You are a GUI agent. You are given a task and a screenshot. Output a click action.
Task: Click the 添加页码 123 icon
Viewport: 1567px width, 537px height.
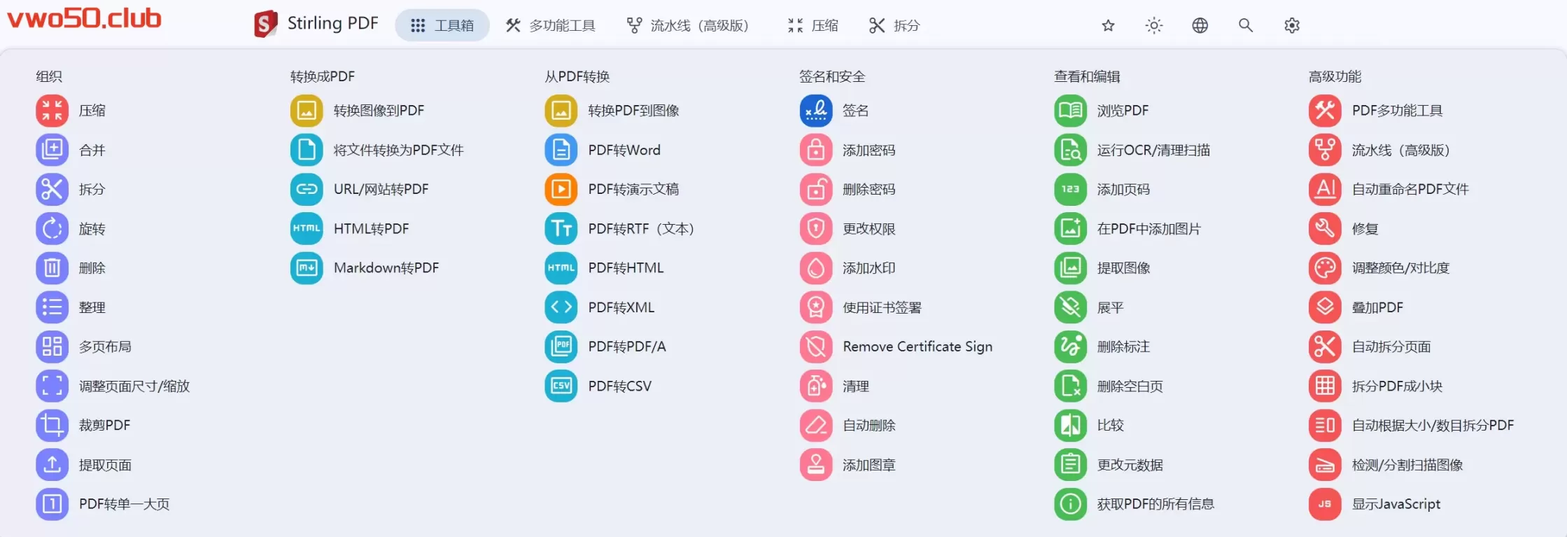tap(1071, 189)
